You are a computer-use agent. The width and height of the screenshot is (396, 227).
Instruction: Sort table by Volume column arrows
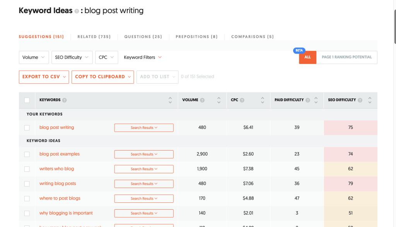coord(219,100)
